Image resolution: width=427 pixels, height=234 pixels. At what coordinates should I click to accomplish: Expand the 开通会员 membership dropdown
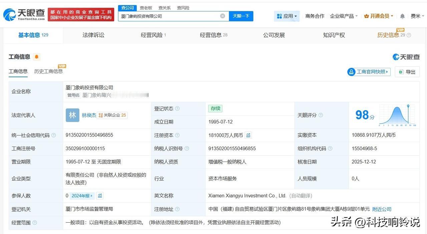(379, 16)
